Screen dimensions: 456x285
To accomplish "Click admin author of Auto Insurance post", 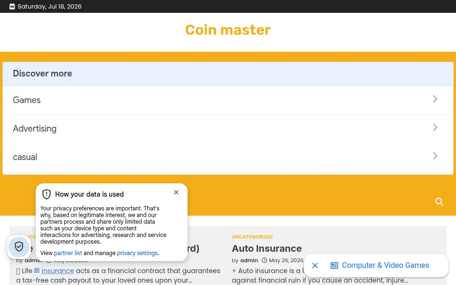I will 249,260.
